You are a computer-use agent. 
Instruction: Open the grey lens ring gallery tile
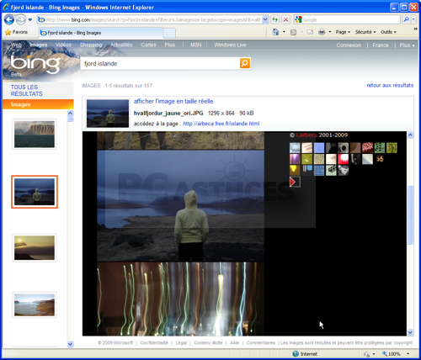343,148
